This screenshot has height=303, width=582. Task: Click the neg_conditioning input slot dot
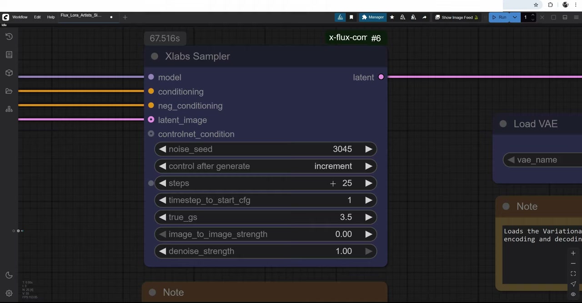click(151, 106)
